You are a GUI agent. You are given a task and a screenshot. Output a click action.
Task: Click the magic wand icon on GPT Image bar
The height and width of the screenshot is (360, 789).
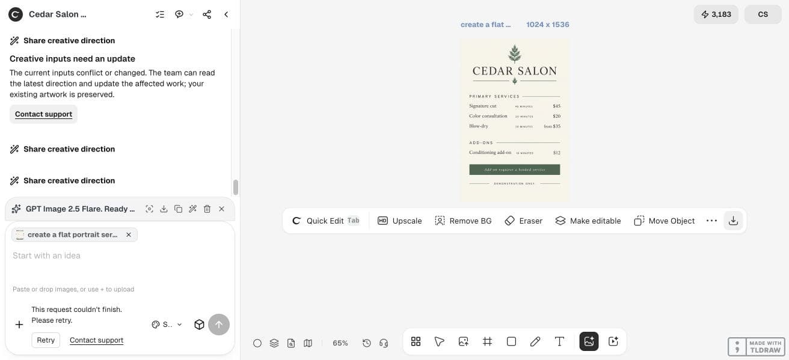click(192, 209)
